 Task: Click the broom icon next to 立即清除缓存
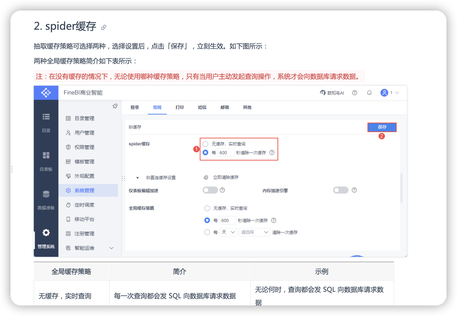pos(206,178)
